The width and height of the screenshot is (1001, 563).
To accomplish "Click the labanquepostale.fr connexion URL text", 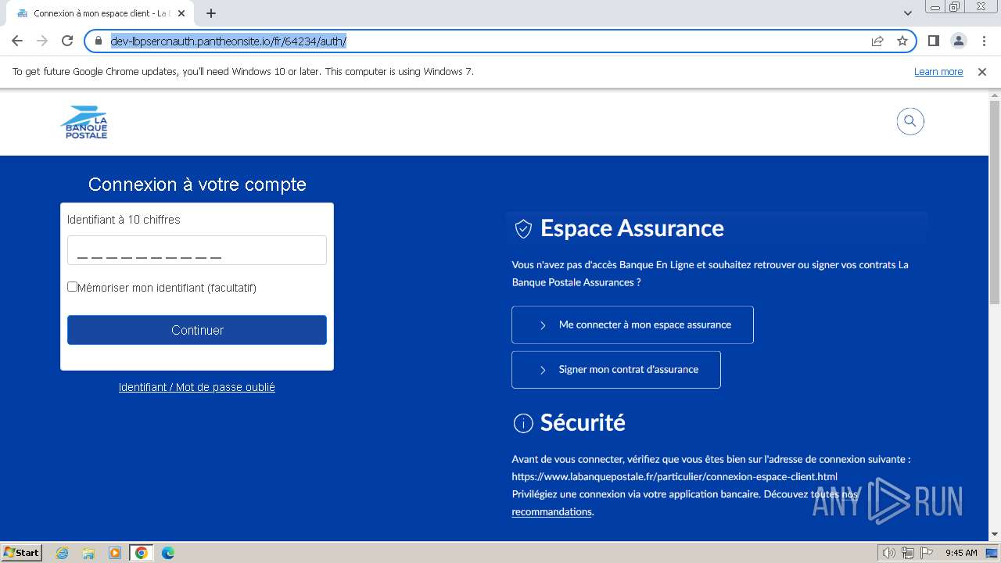I will 675,476.
